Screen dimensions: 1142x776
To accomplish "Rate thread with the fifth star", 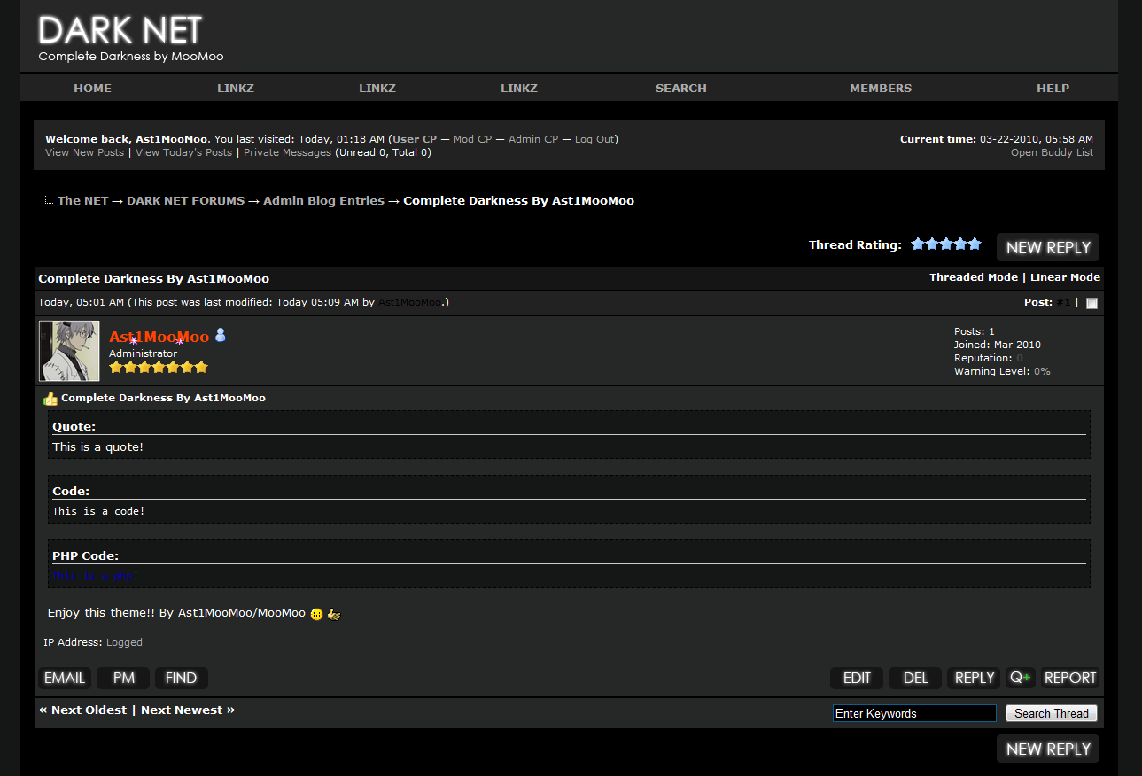I will click(975, 244).
